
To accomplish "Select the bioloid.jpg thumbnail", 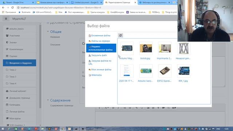I will 146,48.
